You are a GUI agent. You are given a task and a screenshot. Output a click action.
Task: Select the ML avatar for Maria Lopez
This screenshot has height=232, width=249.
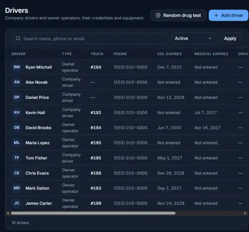pos(17,143)
